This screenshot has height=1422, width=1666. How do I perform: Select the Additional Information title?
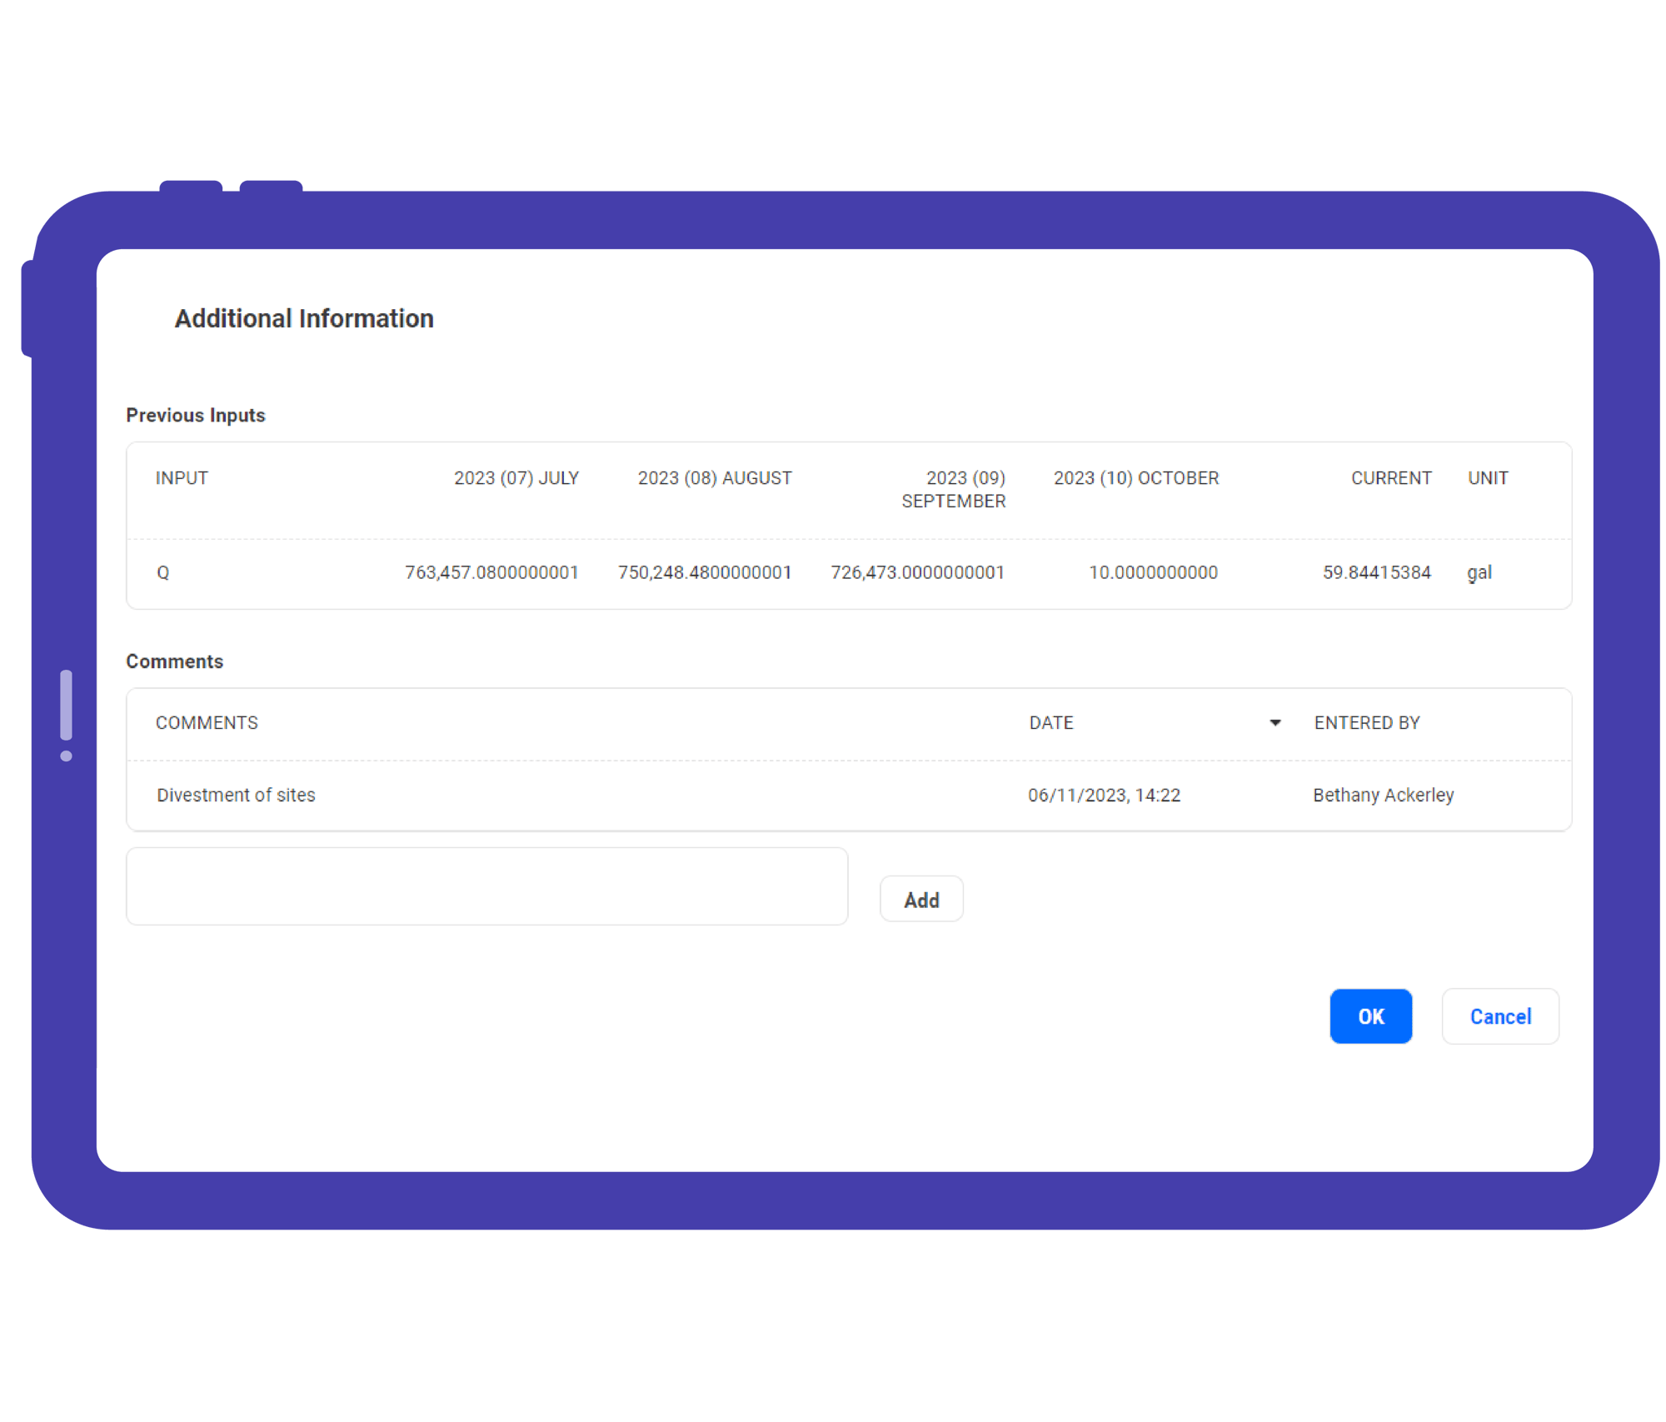click(x=304, y=318)
